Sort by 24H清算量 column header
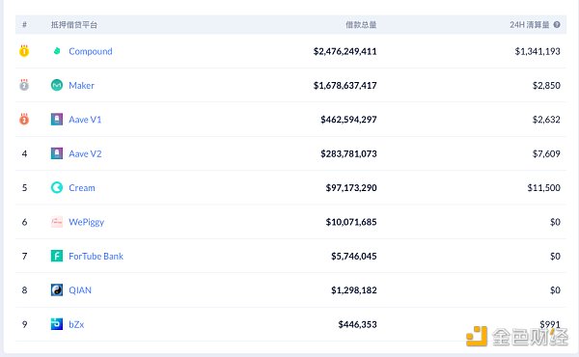The height and width of the screenshot is (357, 579). point(530,25)
